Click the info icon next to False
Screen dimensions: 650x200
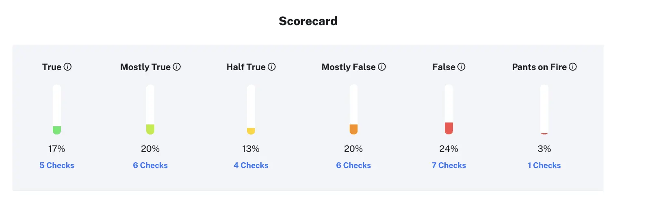click(x=461, y=67)
